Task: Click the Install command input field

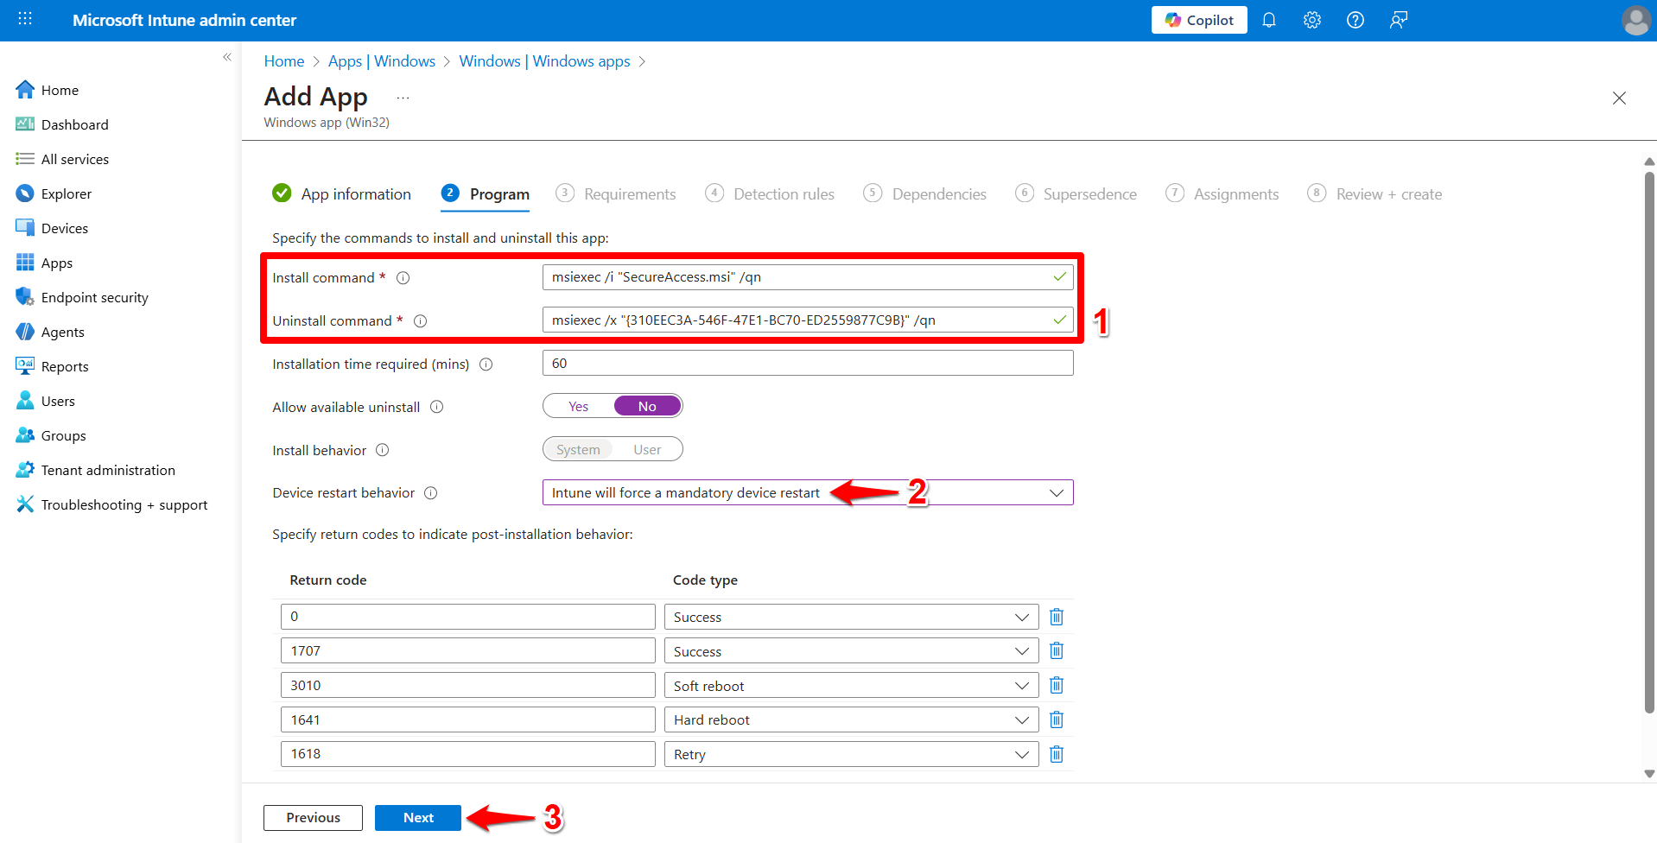Action: coord(808,277)
